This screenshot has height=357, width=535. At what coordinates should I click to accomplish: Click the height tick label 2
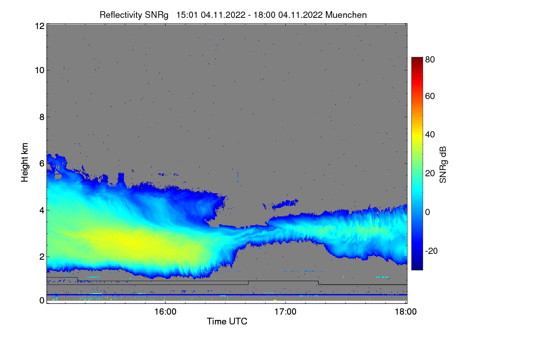(x=42, y=256)
